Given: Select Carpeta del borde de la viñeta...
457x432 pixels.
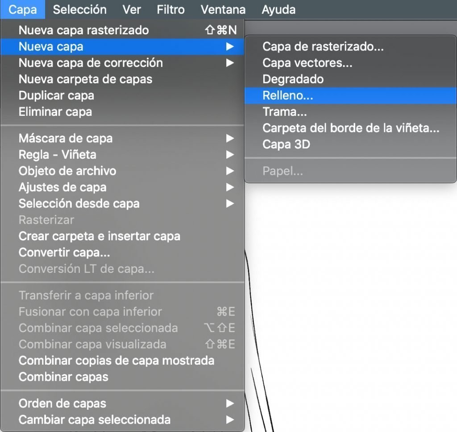Looking at the screenshot, I should 351,128.
